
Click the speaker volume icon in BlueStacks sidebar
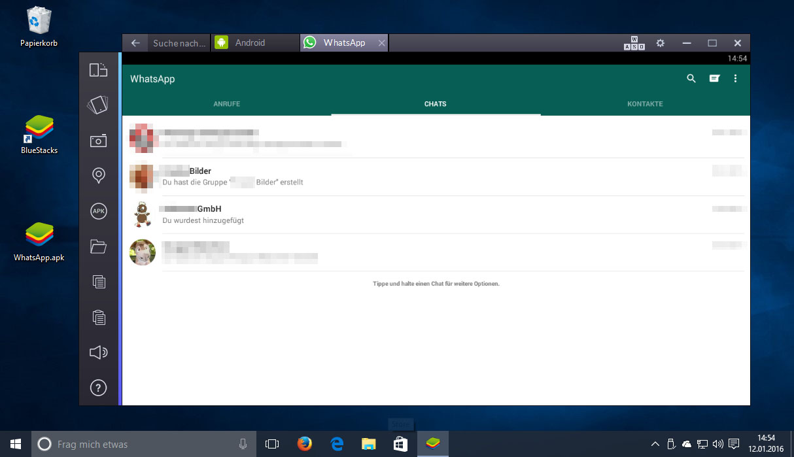pos(98,352)
